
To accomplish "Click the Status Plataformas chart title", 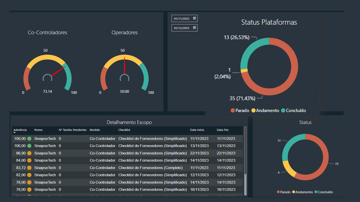I will pyautogui.click(x=269, y=22).
